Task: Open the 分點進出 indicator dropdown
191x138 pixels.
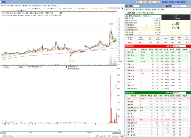Action: [x=11, y=67]
